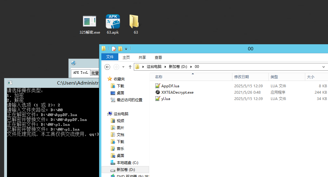Click the properties icon on the quick access toolbar
Image resolution: width=328 pixels, height=177 pixels.
113,48
